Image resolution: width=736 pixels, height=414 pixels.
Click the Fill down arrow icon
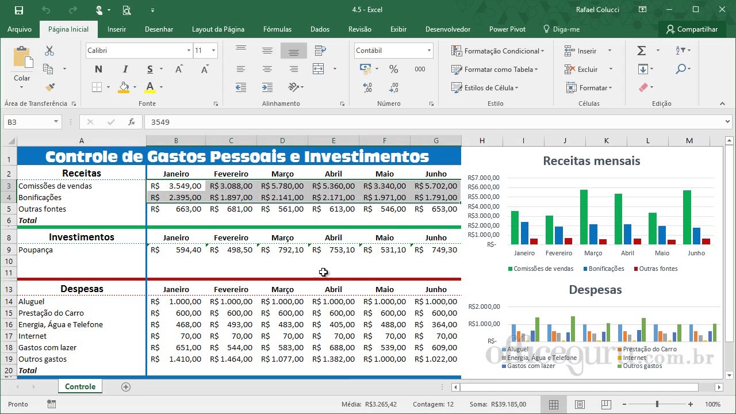coord(643,69)
